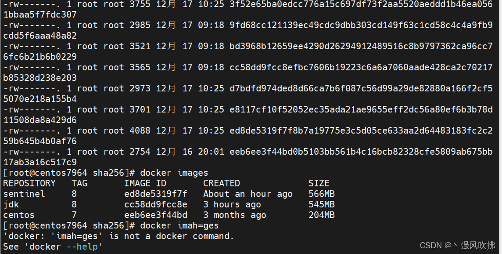
Task: Click the CREATED column header
Action: coord(222,183)
